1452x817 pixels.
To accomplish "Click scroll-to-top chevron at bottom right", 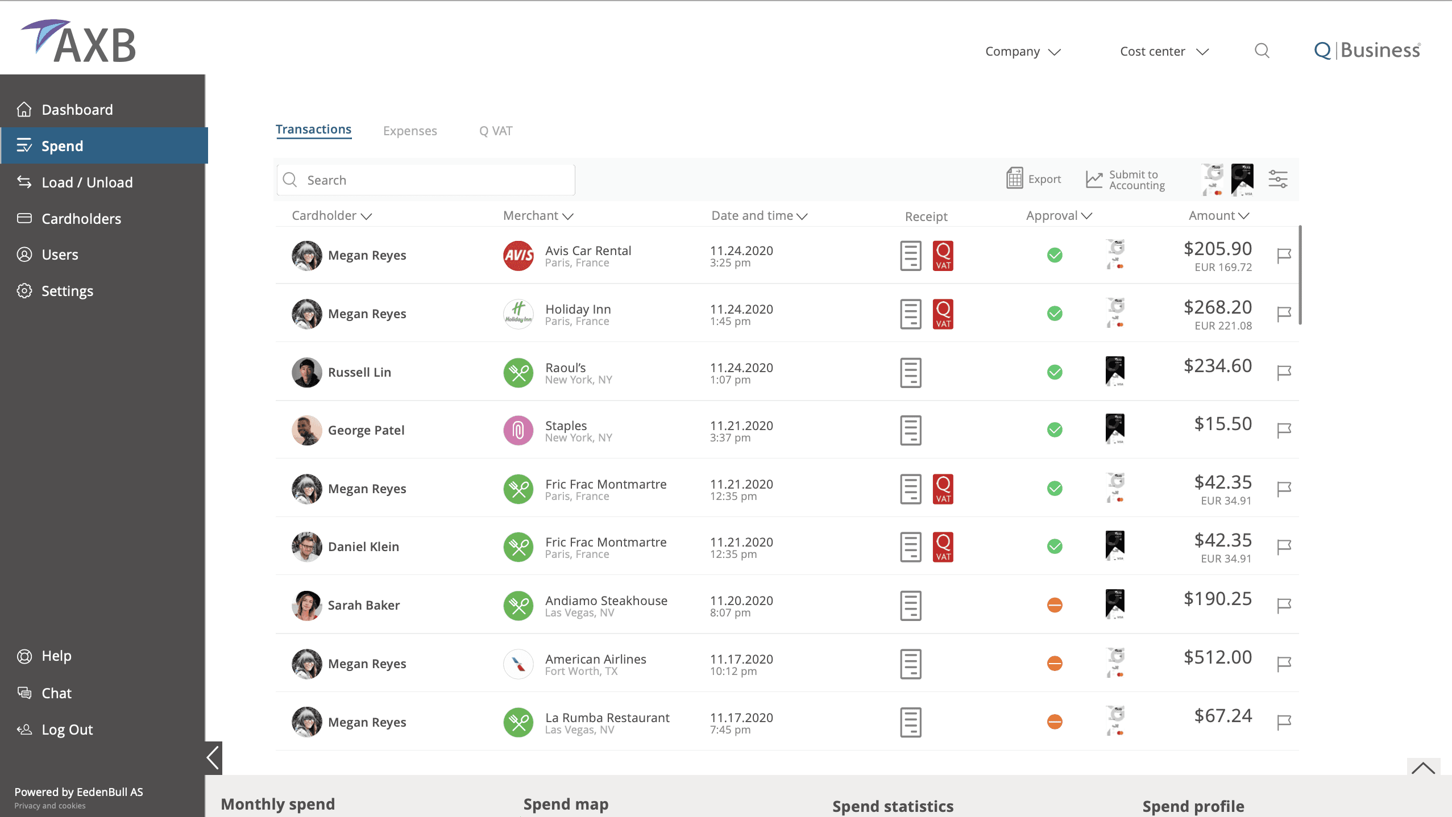I will tap(1423, 768).
